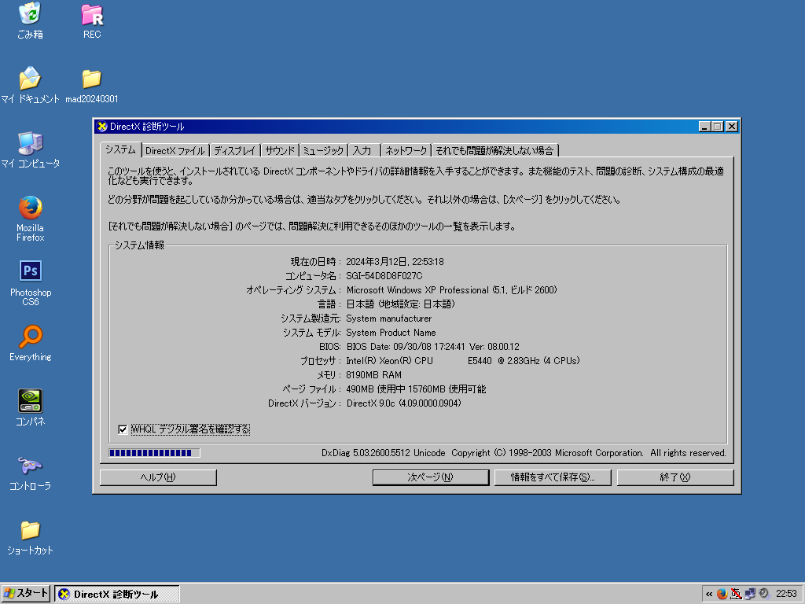Open それでも問題が解決しない場合 tab
805x604 pixels.
tap(495, 150)
